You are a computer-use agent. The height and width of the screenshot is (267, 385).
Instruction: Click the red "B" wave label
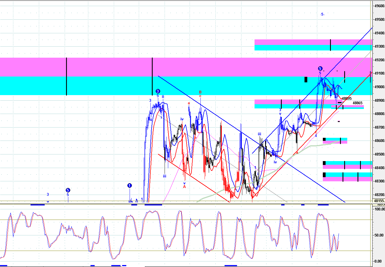click(200, 92)
